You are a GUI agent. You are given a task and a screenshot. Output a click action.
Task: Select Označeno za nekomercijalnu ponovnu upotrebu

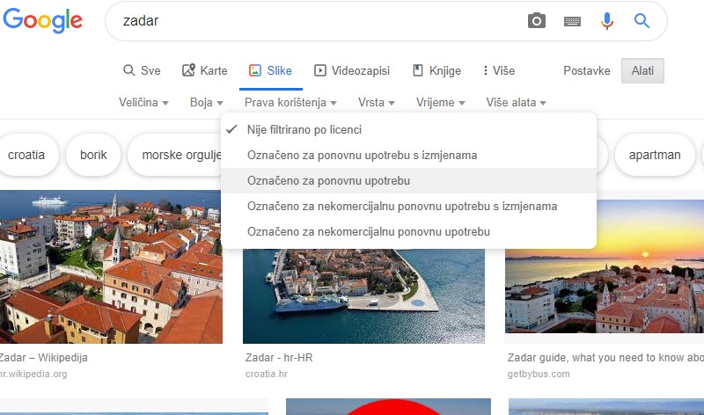(x=369, y=231)
